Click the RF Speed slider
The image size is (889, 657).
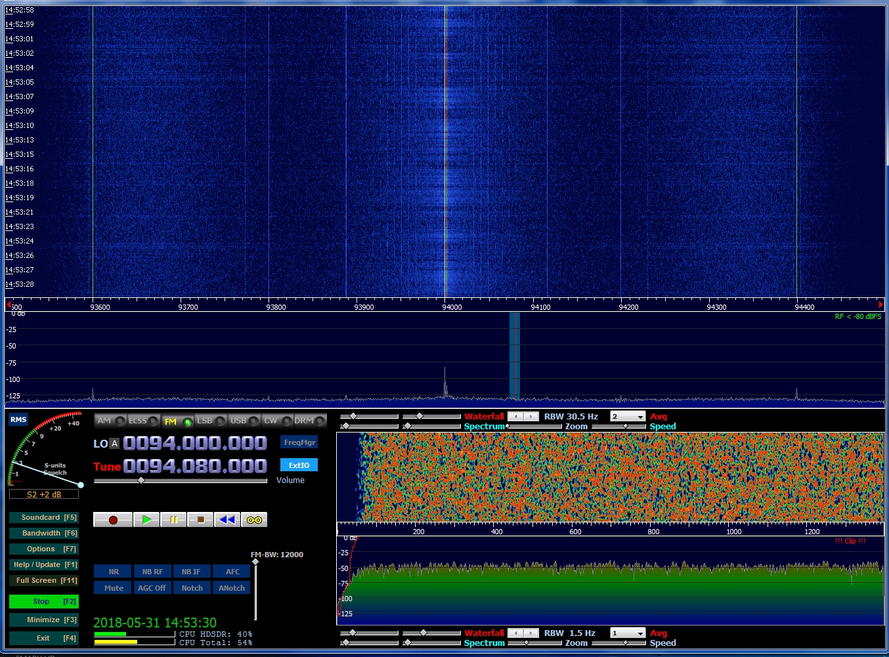(619, 427)
